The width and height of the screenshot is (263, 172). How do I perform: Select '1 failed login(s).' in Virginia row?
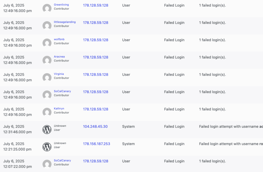point(212,75)
